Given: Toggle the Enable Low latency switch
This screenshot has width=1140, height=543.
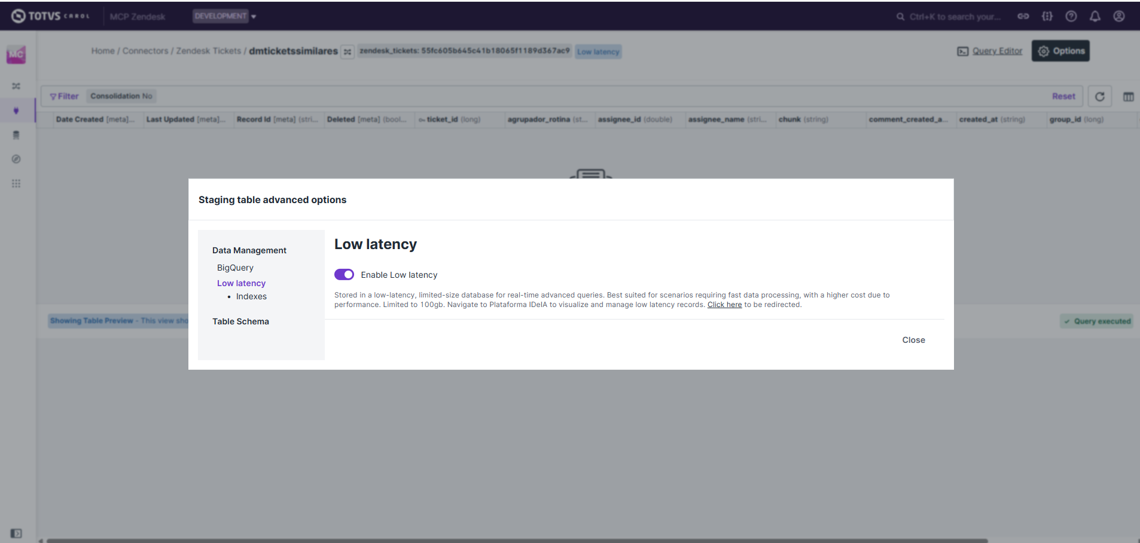Looking at the screenshot, I should tap(344, 275).
